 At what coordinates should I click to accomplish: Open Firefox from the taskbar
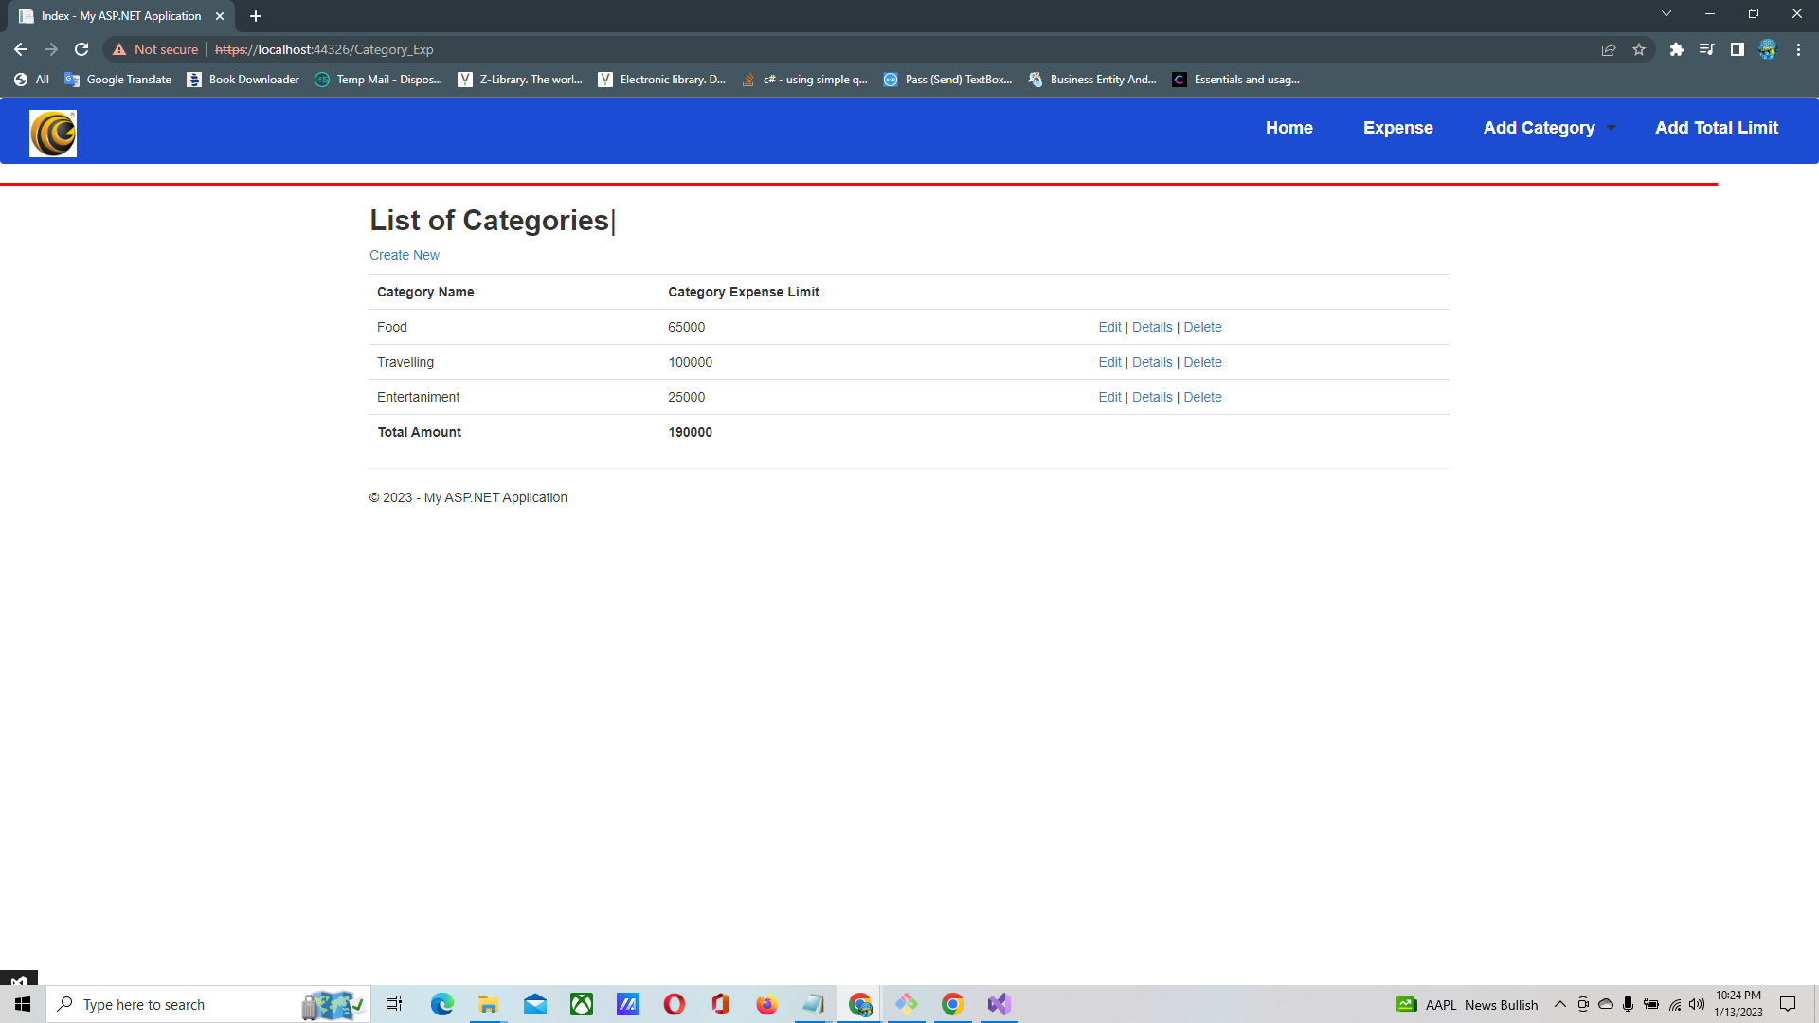(x=766, y=1004)
